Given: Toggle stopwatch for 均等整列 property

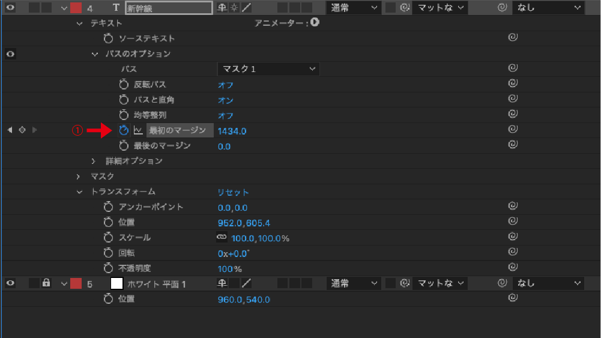Looking at the screenshot, I should [x=124, y=115].
